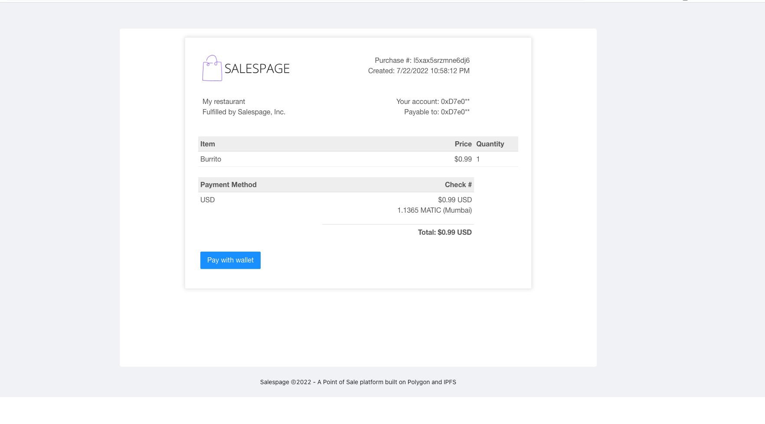765x424 pixels.
Task: Click Fulfilled by Salespage, Inc. text
Action: [244, 112]
